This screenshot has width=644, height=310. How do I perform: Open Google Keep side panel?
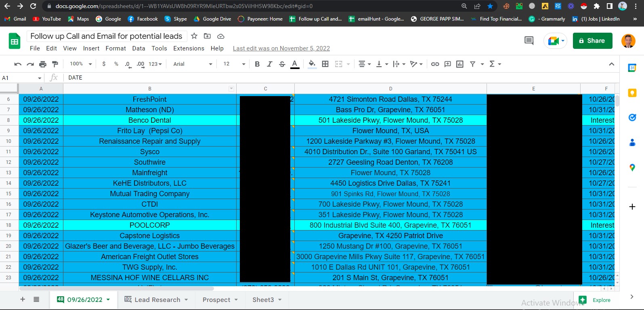click(x=632, y=93)
